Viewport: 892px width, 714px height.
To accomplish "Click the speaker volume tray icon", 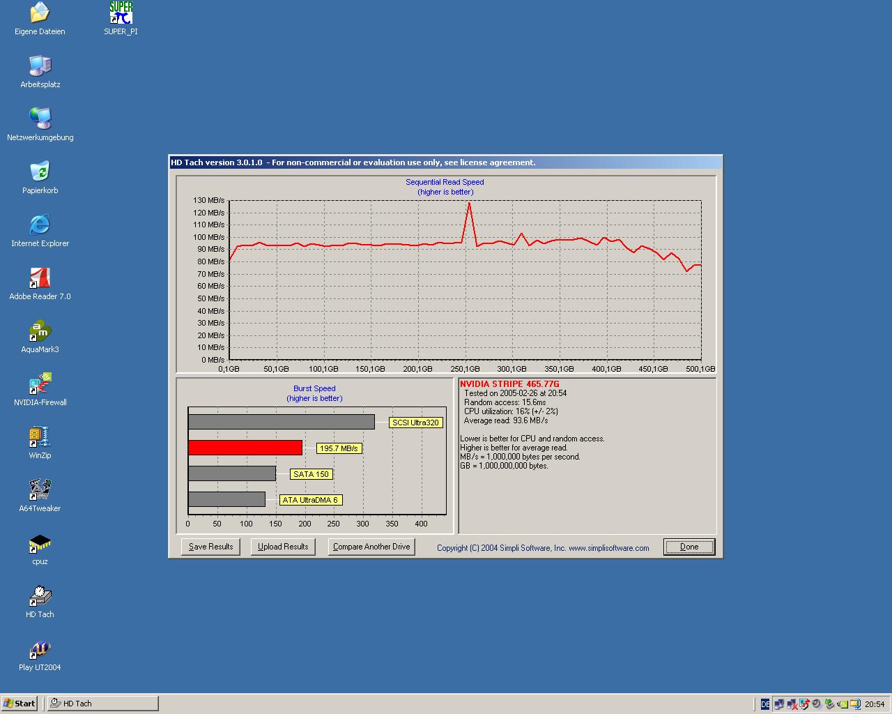I will 817,704.
